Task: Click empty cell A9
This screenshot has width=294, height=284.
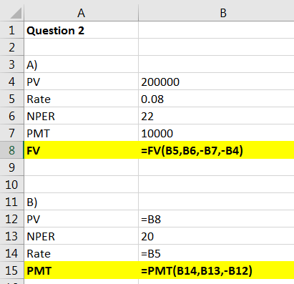Action: [x=81, y=167]
